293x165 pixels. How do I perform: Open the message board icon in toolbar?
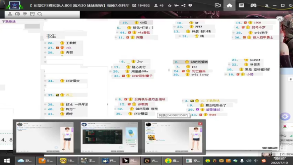click(32, 14)
